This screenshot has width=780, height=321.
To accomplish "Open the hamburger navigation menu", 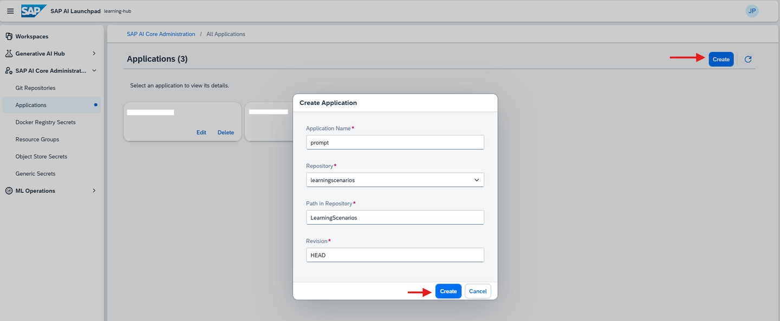I will [x=10, y=11].
